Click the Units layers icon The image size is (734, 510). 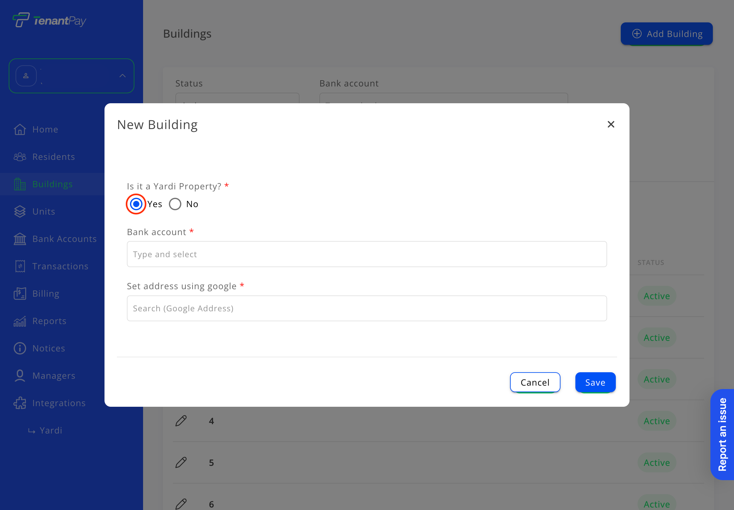tap(20, 211)
